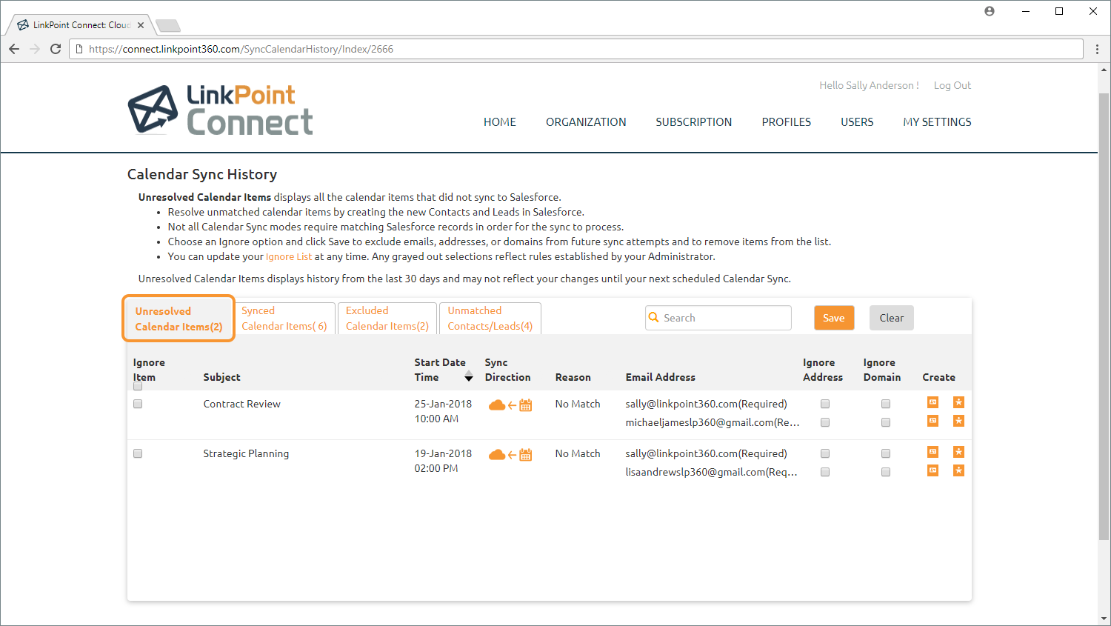The height and width of the screenshot is (626, 1111).
Task: Click Create Contact icon for sally in Strategic Planning row
Action: pyautogui.click(x=932, y=452)
